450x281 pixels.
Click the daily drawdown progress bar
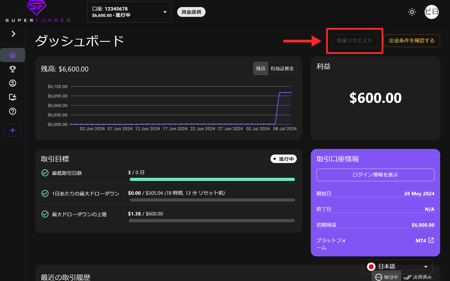[x=212, y=200]
